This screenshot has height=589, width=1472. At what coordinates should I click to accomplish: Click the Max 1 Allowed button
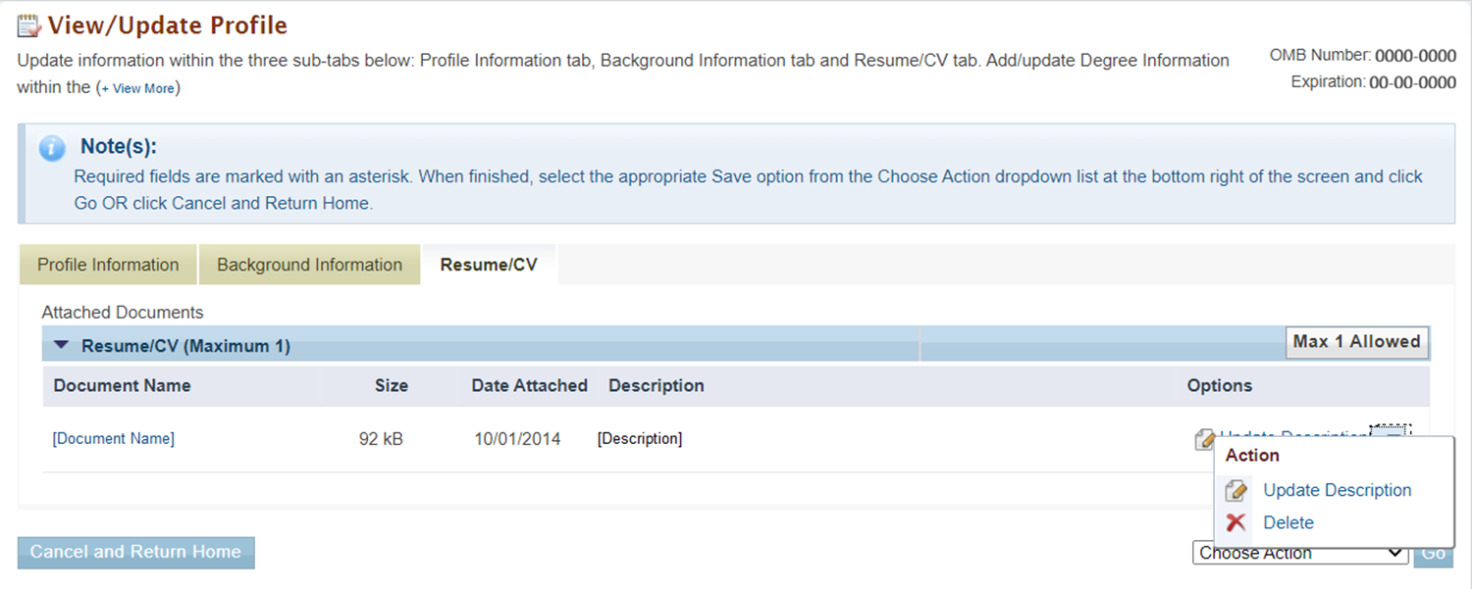(x=1356, y=342)
